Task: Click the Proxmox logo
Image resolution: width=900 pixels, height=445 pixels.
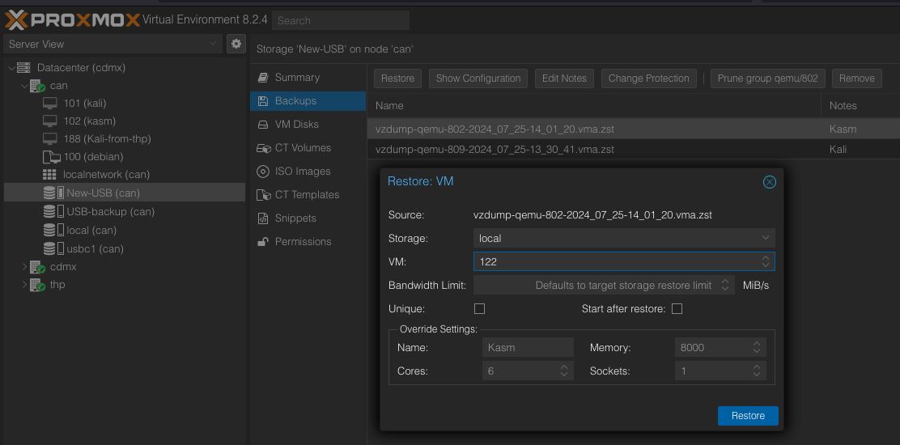Action: pos(73,19)
